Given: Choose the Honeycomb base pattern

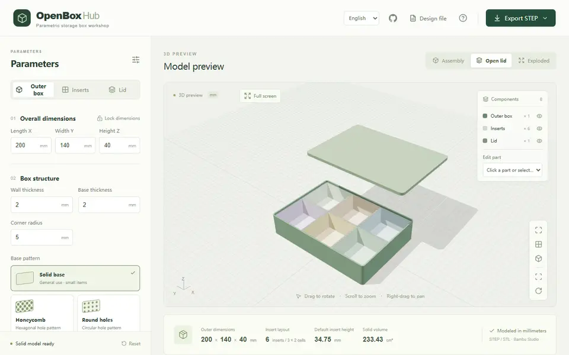Looking at the screenshot, I should pos(42,314).
